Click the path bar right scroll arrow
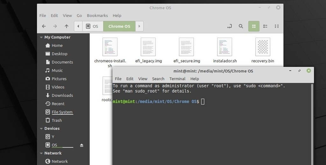The image size is (326, 165). point(139,26)
